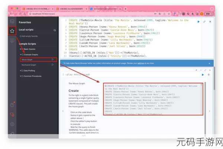Open a new browser tab
223x149 pixels.
pos(126,9)
